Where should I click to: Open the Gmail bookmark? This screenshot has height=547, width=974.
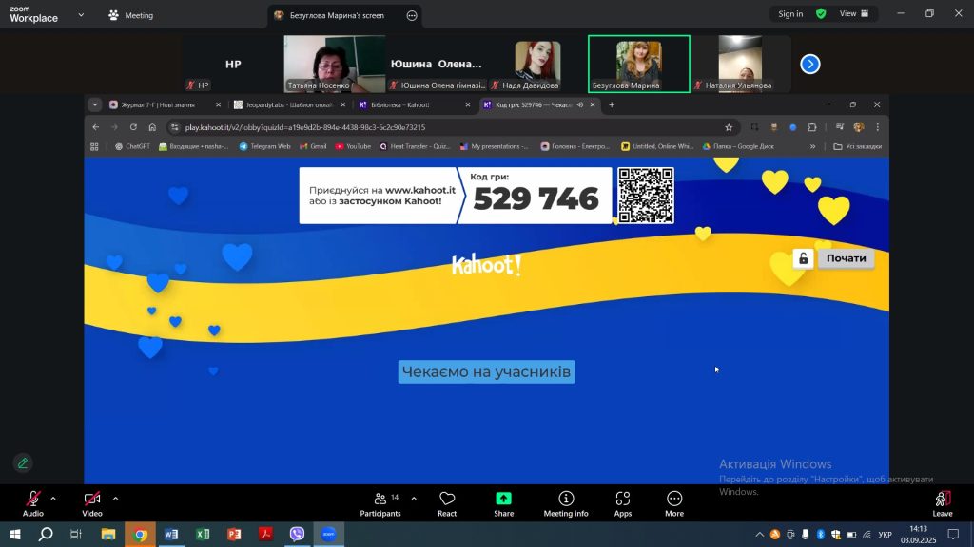pyautogui.click(x=313, y=146)
